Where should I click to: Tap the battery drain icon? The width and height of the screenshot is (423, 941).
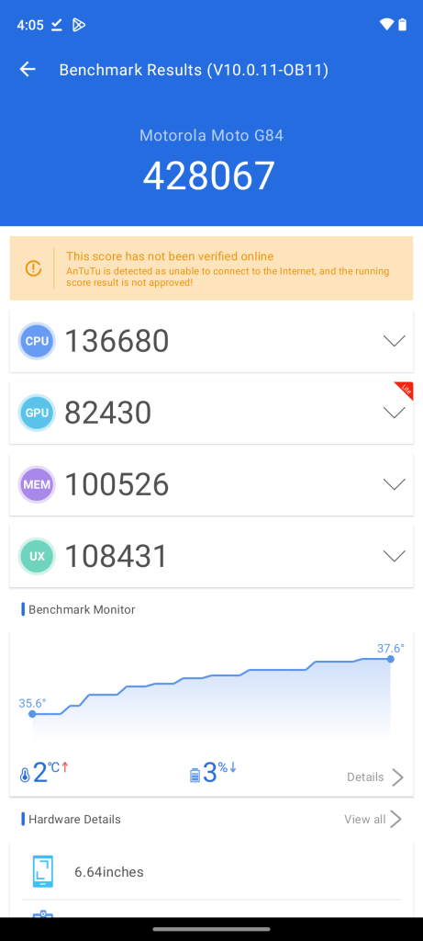click(x=195, y=776)
